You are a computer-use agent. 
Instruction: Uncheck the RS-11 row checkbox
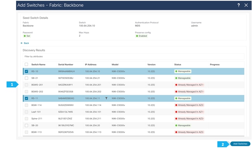[26, 98]
